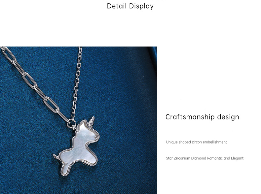Click the unicorn's silver horn
Screen dimensions: 261x194
point(92,120)
